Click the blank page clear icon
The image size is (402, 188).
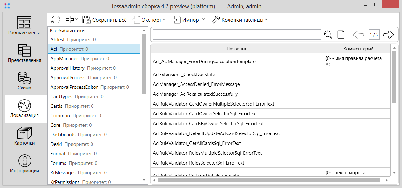pyautogui.click(x=341, y=35)
